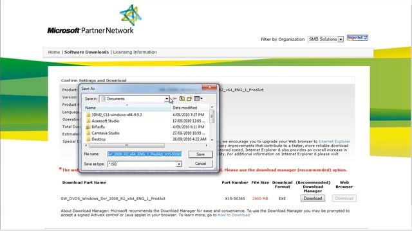This screenshot has width=412, height=231.
Task: Click the folder icon next to BrFaxRx
Action: pyautogui.click(x=88, y=127)
